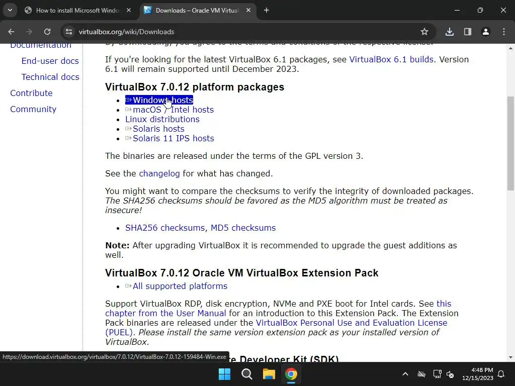Close the Downloads Oracle VM VirtualBox tab

click(248, 10)
